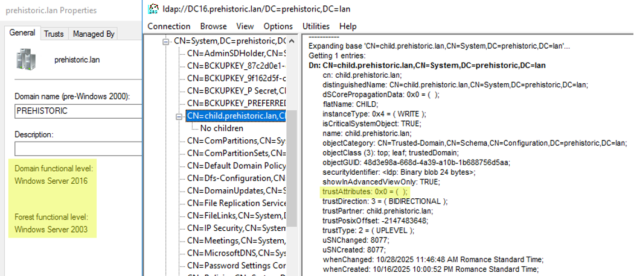634x276 pixels.
Task: Click the dSCorePropagationData: 0x0 line
Action: pyautogui.click(x=381, y=95)
